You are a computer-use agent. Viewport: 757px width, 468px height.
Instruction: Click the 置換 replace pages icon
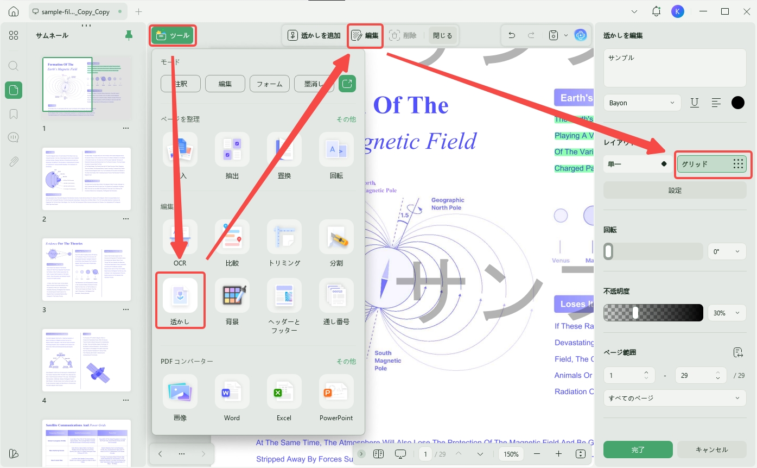[x=284, y=149]
